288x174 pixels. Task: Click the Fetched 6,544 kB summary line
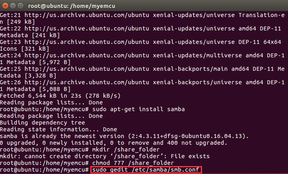(60, 96)
